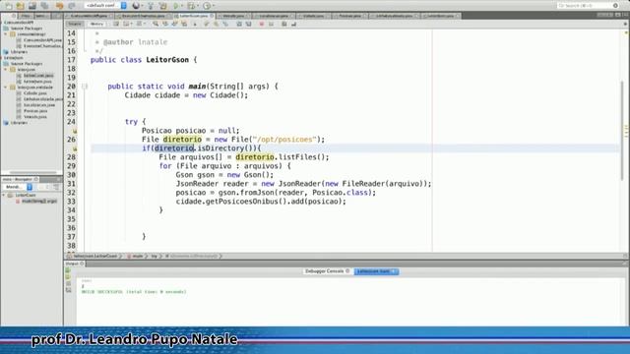Open the Services panel tab
630x354 pixels.
41,16
